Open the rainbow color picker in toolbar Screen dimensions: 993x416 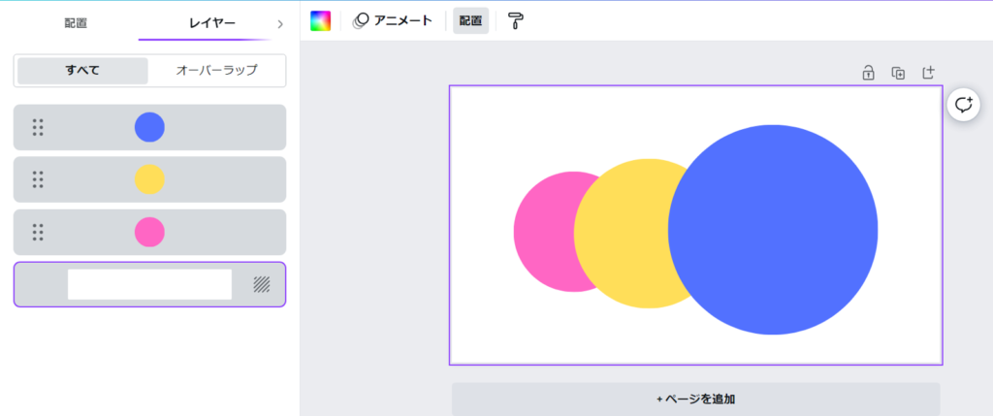[320, 21]
